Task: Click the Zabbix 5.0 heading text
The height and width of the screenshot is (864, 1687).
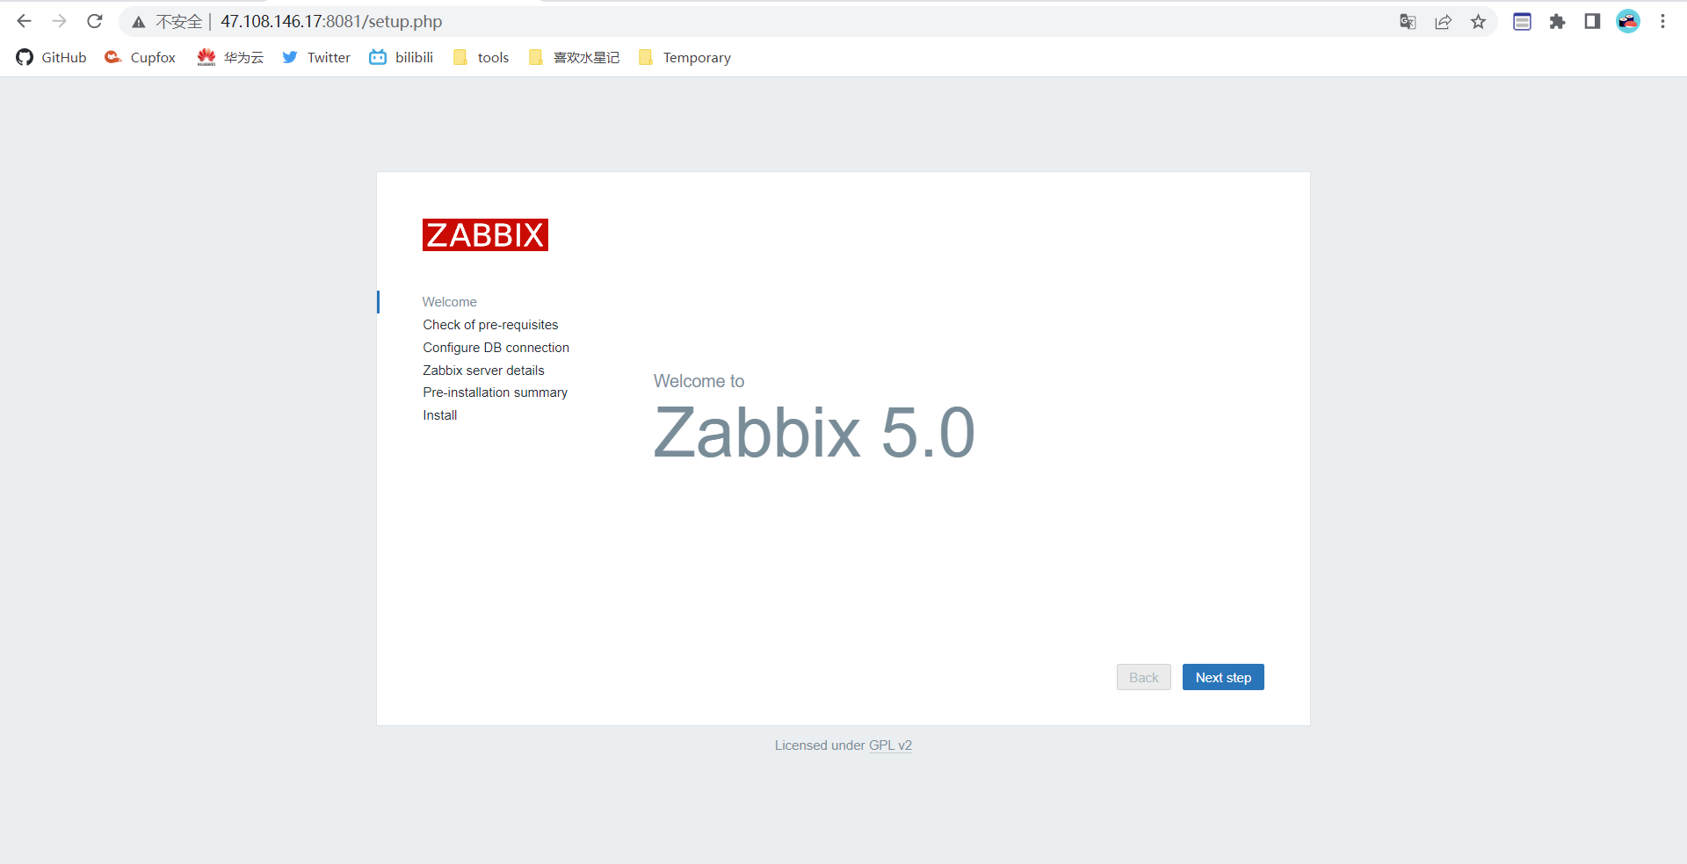Action: click(x=814, y=433)
